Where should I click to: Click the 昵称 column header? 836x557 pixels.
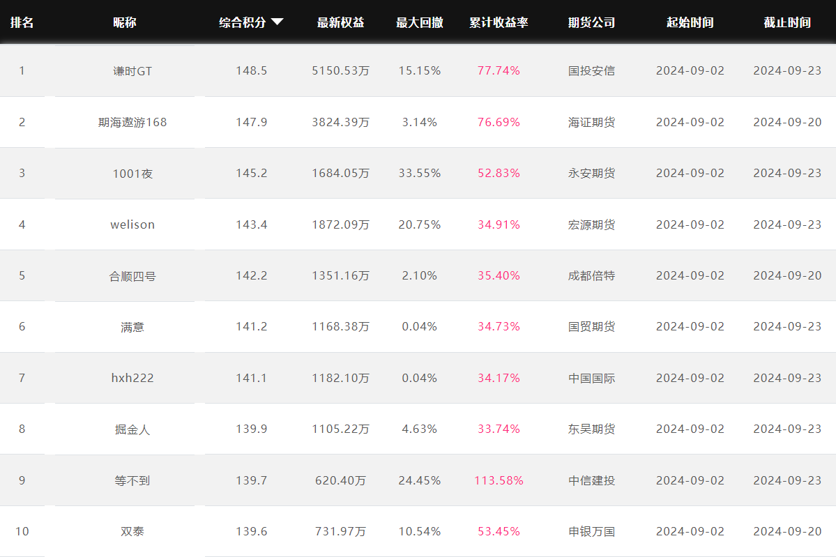[x=125, y=22]
